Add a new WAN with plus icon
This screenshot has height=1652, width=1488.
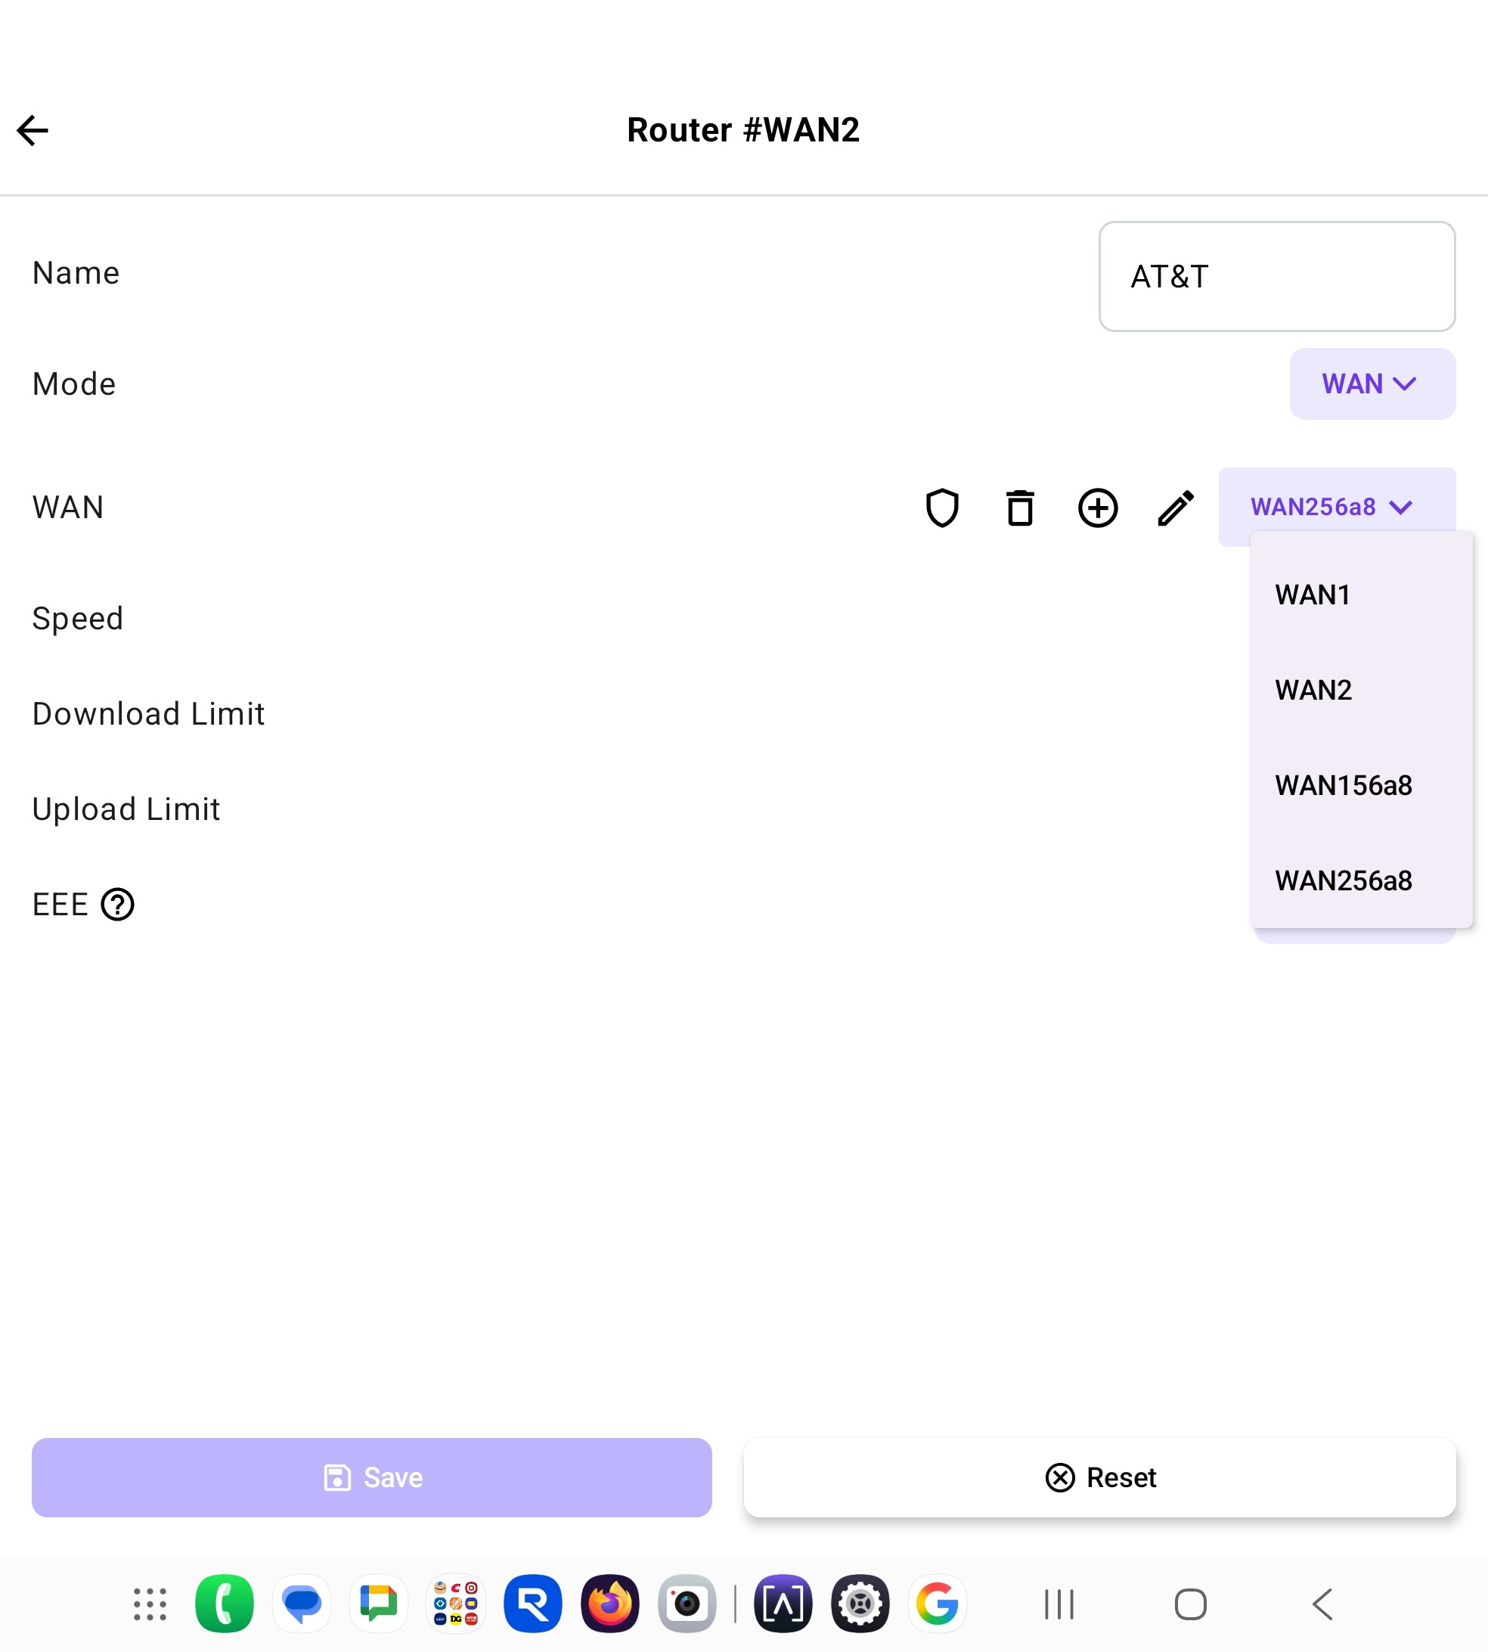1097,508
